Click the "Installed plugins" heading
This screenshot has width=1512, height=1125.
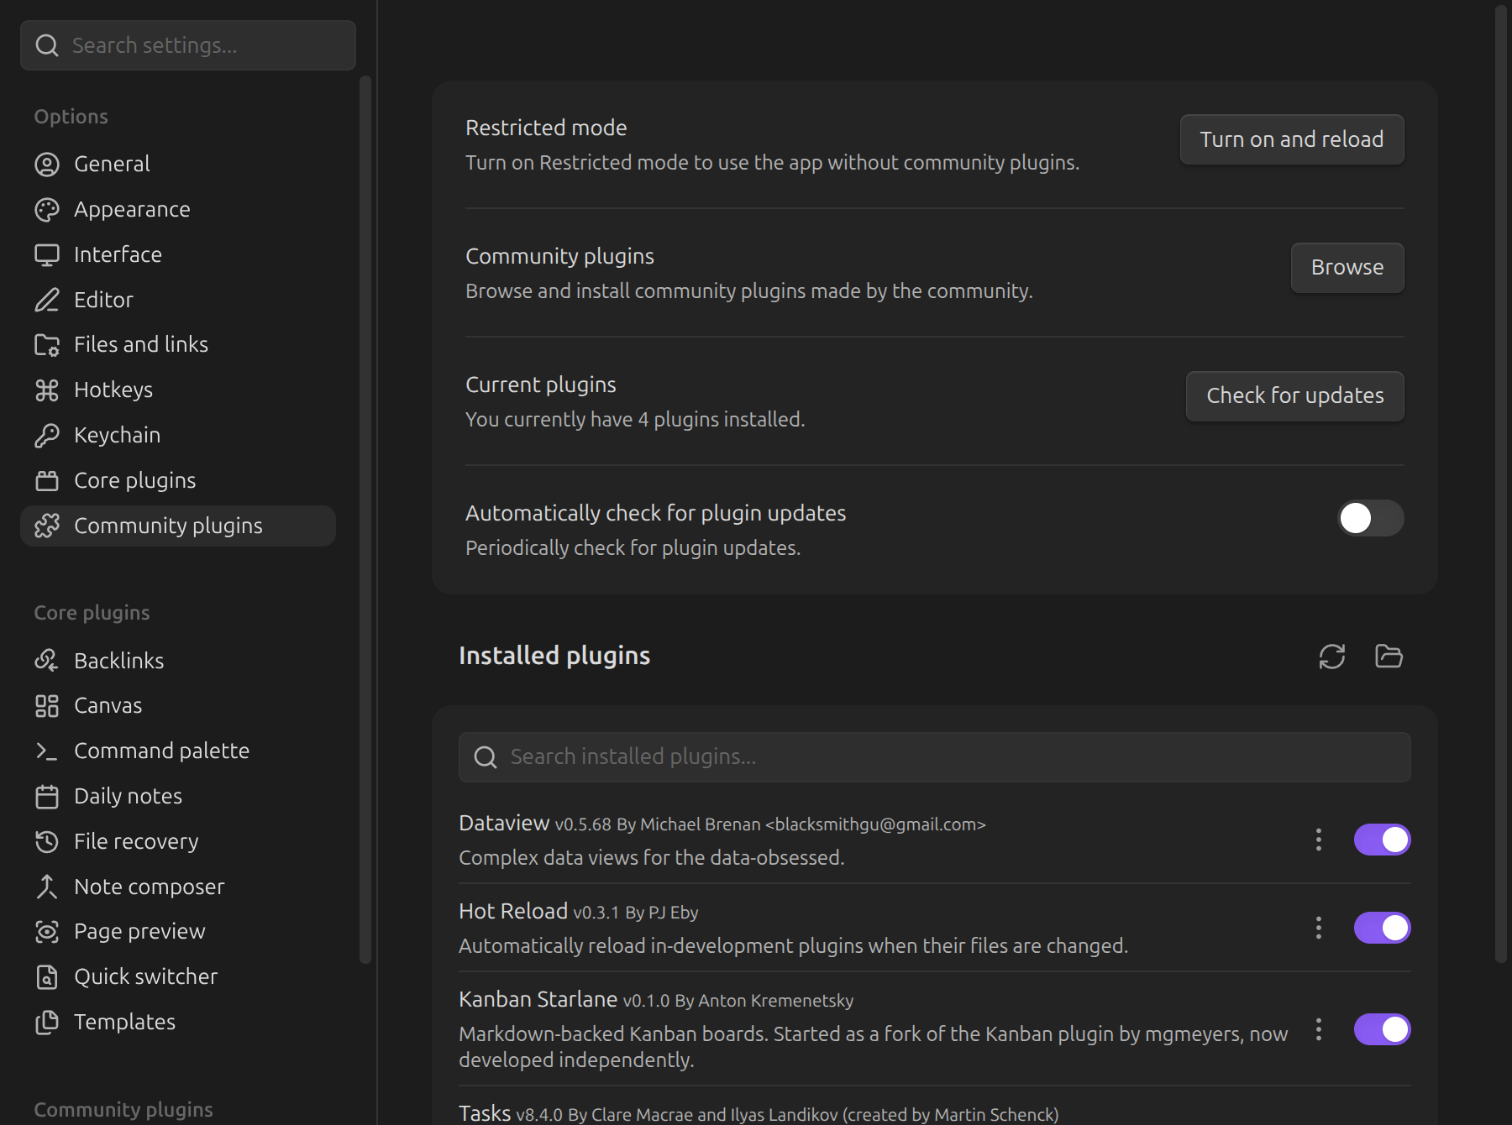click(x=554, y=656)
